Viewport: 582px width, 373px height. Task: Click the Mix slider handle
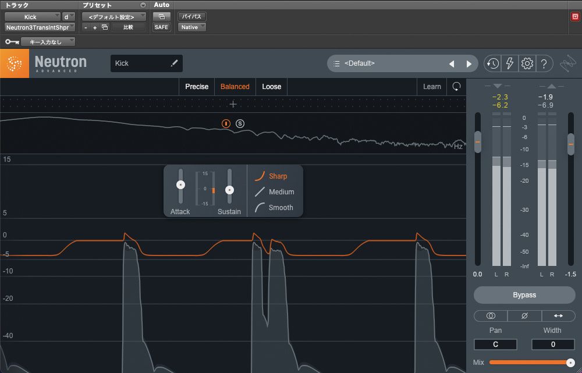point(570,363)
